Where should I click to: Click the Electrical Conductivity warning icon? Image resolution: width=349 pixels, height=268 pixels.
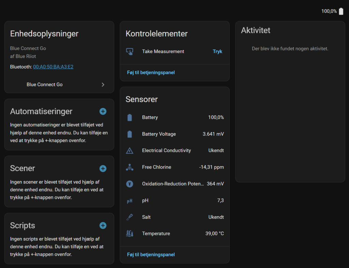(130, 151)
